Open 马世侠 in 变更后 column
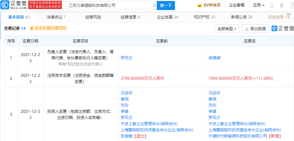The height and width of the screenshot is (141, 294). pyautogui.click(x=214, y=93)
